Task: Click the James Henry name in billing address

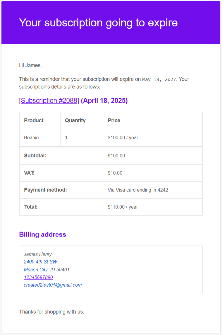Action: click(x=38, y=254)
